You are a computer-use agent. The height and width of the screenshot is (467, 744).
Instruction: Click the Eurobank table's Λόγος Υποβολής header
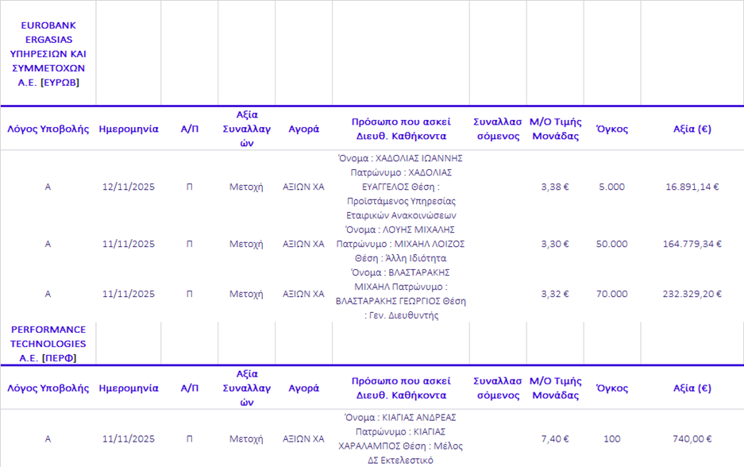pos(48,129)
